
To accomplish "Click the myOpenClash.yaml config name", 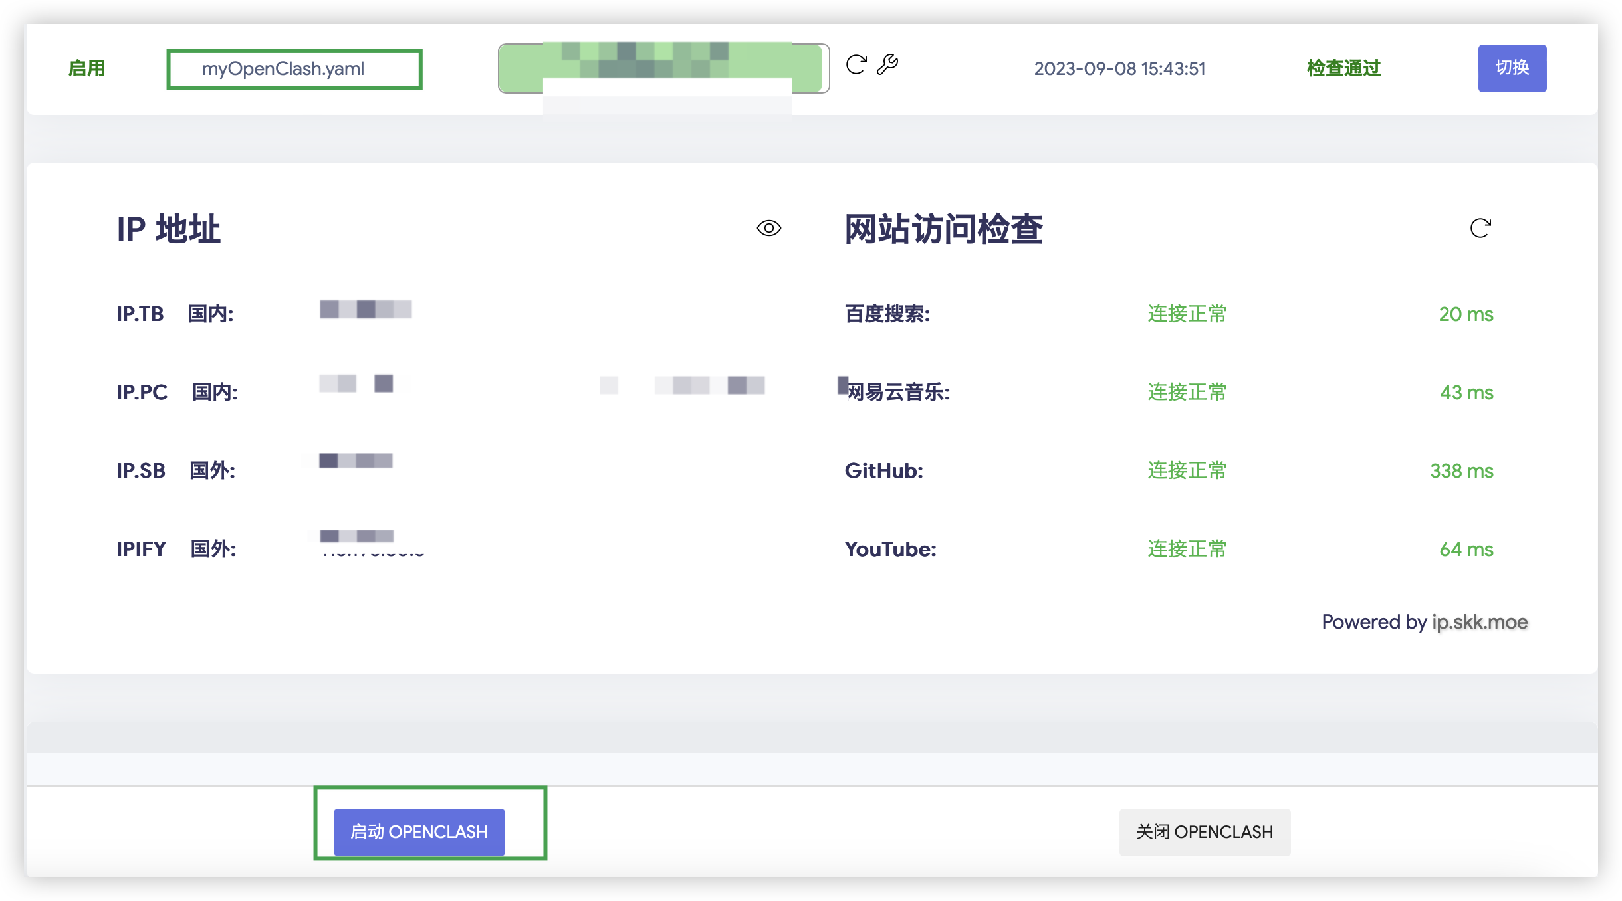I will click(283, 69).
